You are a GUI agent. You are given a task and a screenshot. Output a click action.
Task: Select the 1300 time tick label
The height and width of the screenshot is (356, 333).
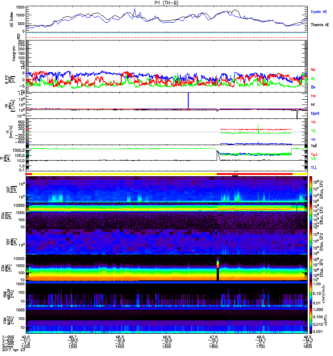click(72, 347)
